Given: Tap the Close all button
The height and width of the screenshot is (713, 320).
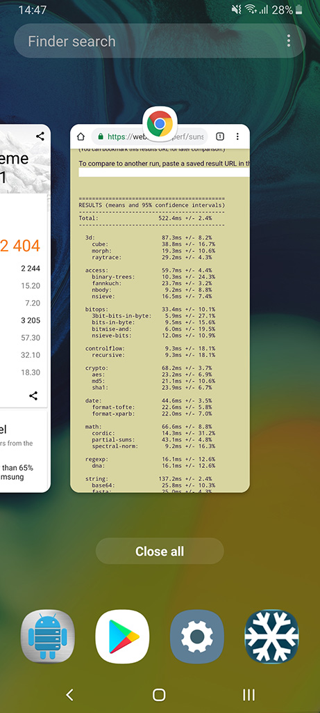Looking at the screenshot, I should pos(160,551).
